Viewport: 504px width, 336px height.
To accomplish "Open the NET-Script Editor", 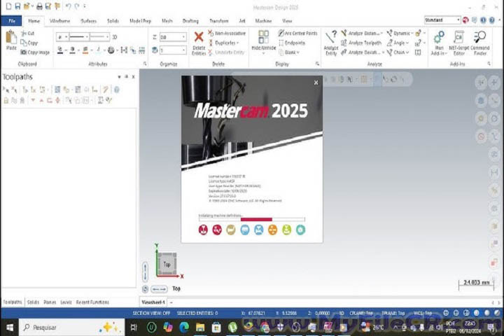I will [459, 43].
